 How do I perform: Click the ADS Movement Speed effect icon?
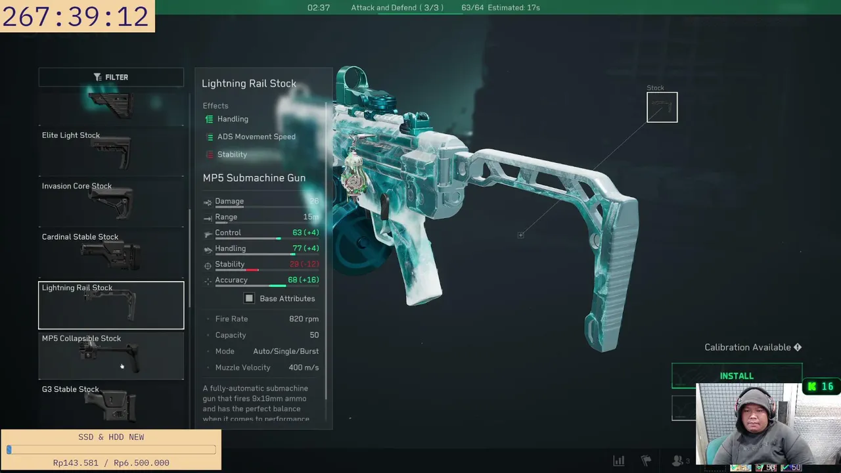[210, 137]
